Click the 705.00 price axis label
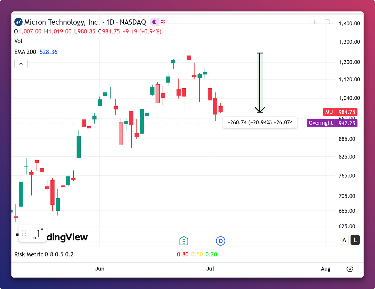The image size is (375, 289). coord(347,196)
